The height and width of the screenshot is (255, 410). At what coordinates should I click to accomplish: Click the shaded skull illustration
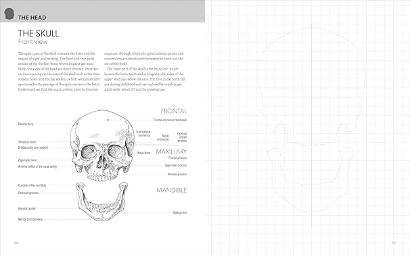pos(103,145)
